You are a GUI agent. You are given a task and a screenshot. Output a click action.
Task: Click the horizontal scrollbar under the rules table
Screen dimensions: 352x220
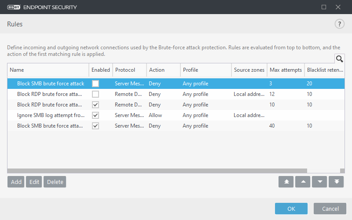click(157, 171)
